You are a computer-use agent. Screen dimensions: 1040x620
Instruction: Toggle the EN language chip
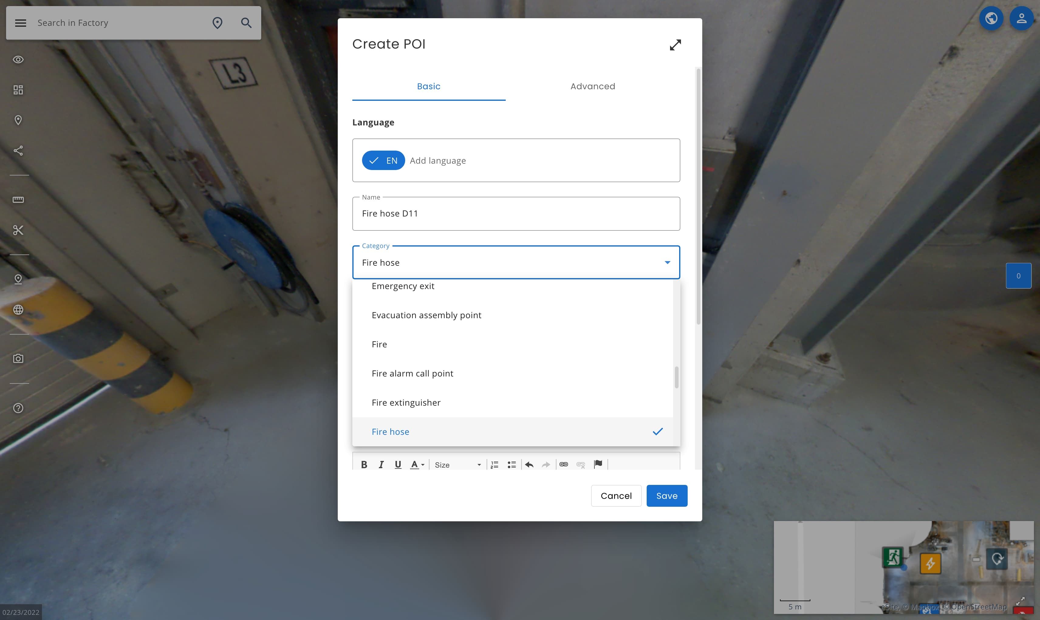click(383, 160)
